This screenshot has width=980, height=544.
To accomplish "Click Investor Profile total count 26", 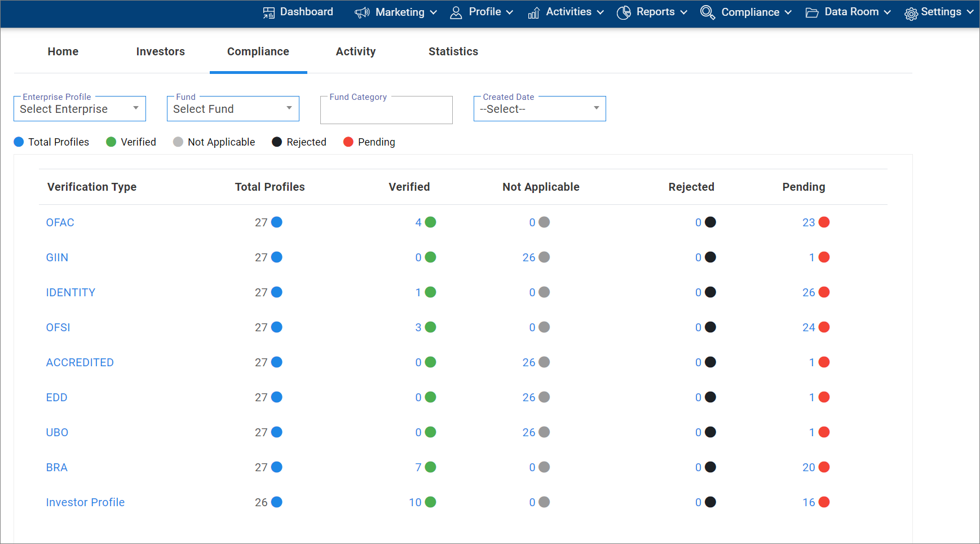I will 261,502.
